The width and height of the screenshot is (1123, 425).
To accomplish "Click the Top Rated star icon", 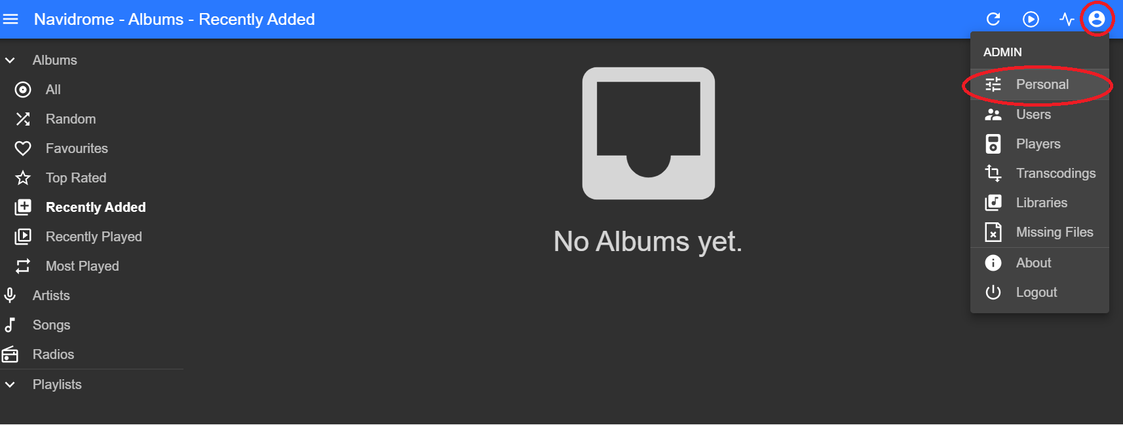I will [x=23, y=178].
